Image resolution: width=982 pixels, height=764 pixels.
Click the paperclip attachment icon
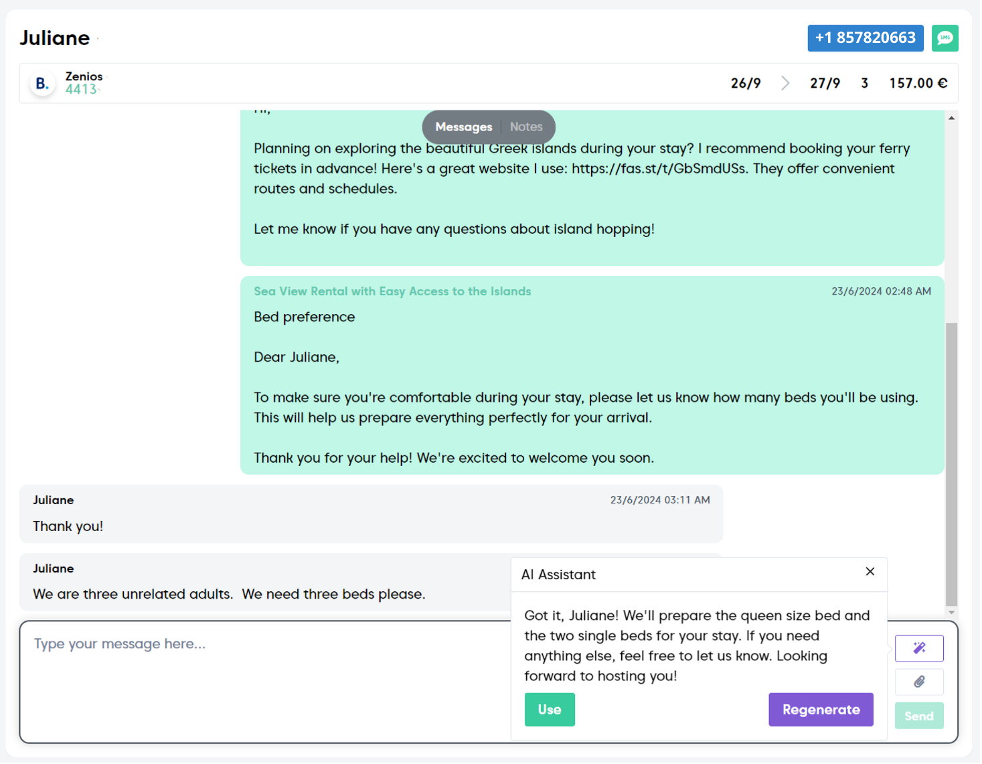pos(919,682)
